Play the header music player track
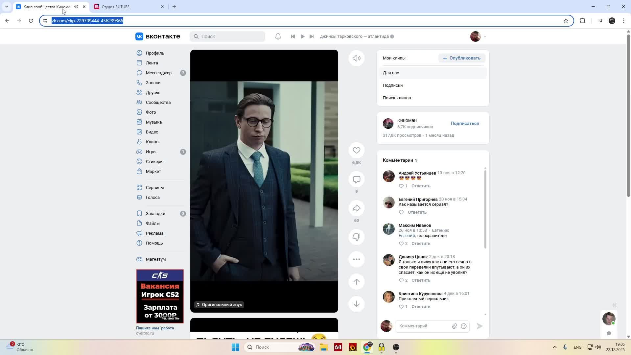The height and width of the screenshot is (355, 631). click(302, 36)
